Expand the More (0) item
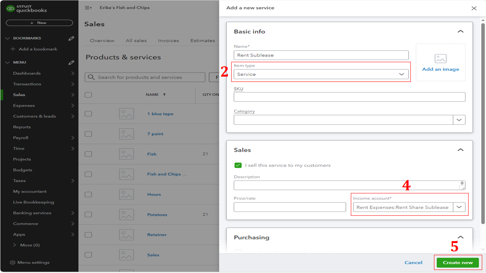This screenshot has width=486, height=273. (26, 245)
